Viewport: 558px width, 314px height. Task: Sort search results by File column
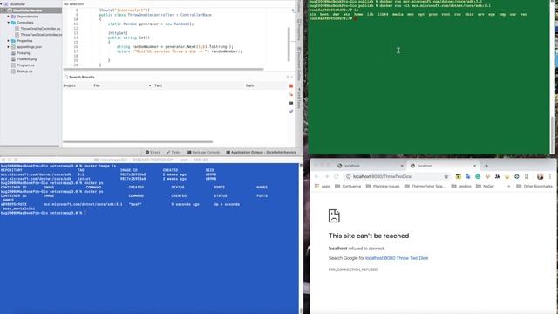[x=97, y=85]
